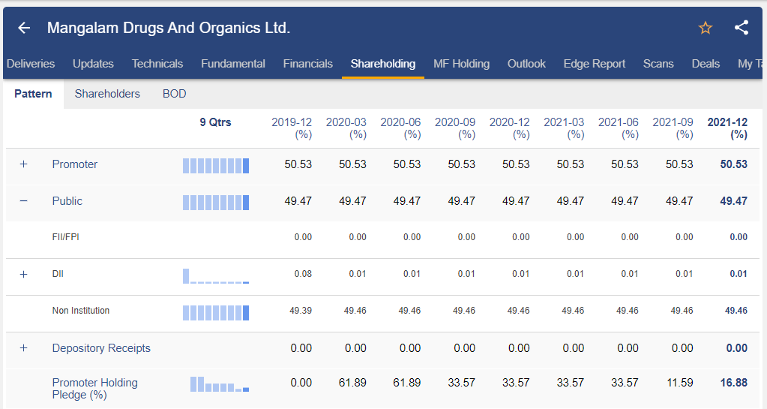Click the 2020-12 (%) column header
The image size is (767, 409).
(509, 128)
